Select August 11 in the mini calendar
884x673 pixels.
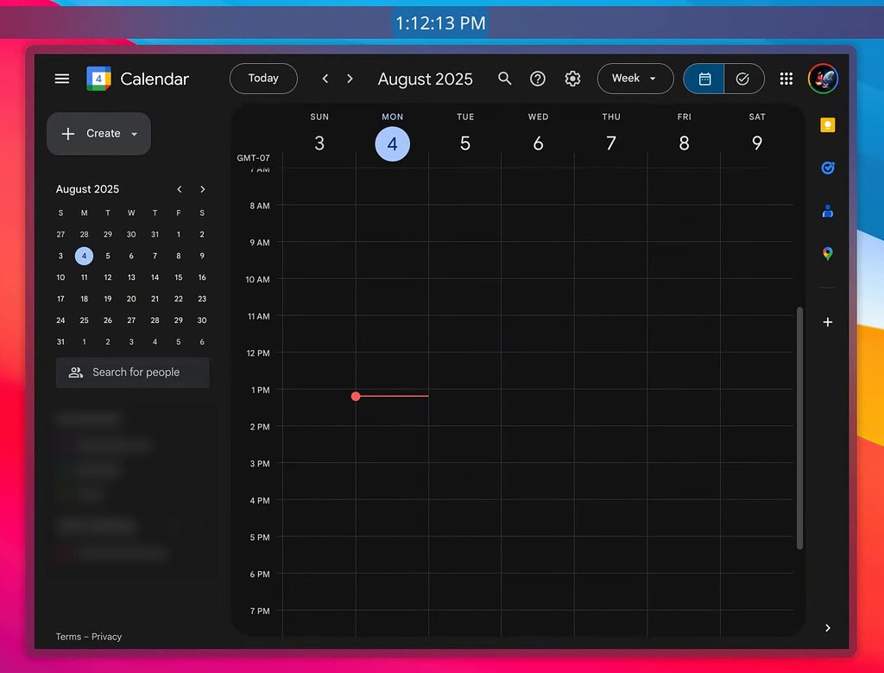(x=84, y=277)
